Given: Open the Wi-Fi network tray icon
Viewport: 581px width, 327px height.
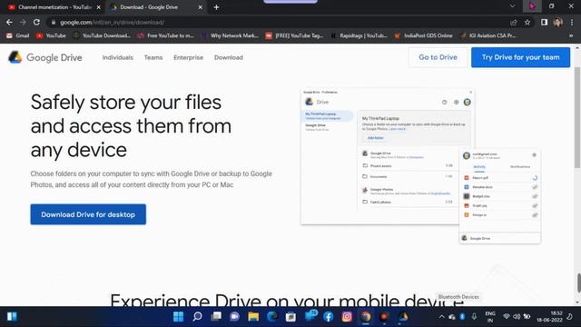Looking at the screenshot, I should [x=507, y=317].
